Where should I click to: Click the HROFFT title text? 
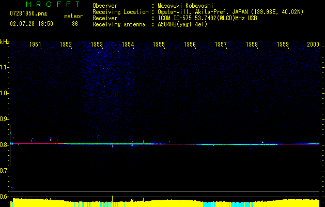coord(53,4)
